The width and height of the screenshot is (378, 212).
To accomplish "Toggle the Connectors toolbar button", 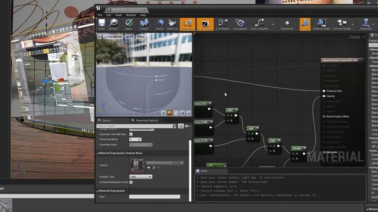I will [x=188, y=24].
